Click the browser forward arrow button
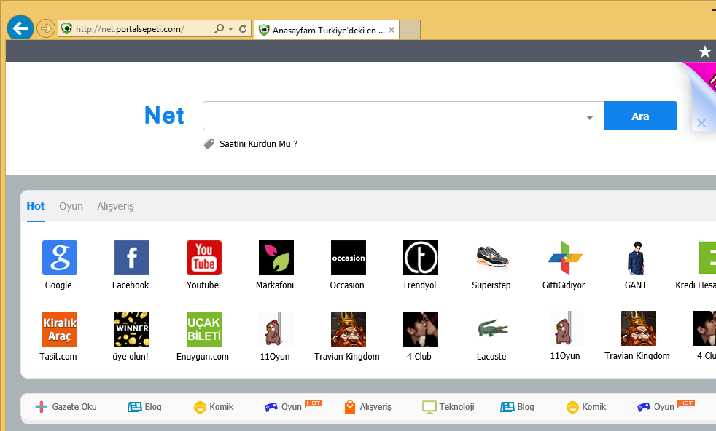The width and height of the screenshot is (716, 431). (46, 28)
